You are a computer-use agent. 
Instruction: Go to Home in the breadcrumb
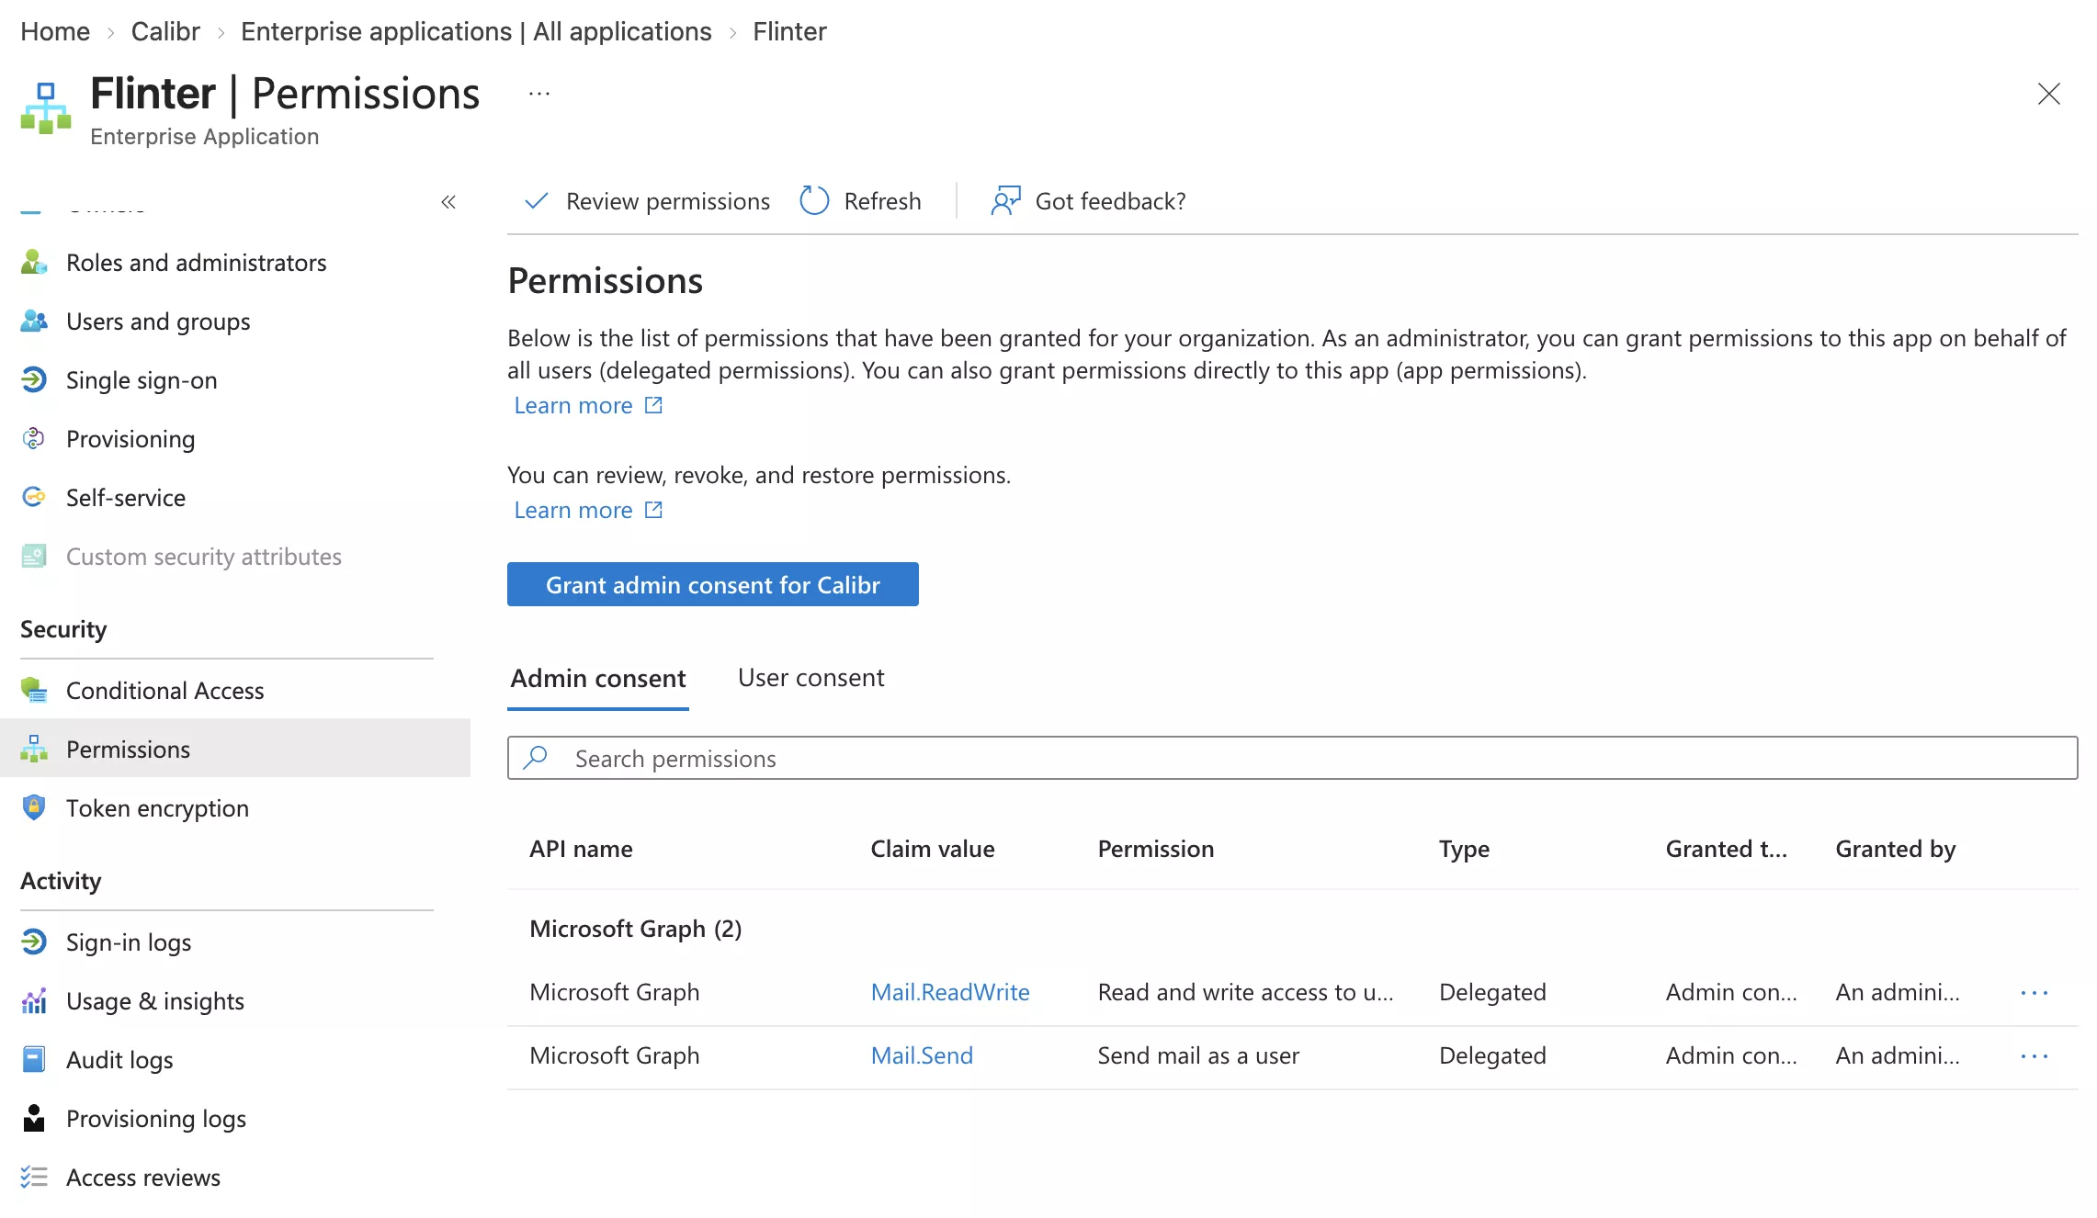(x=55, y=31)
